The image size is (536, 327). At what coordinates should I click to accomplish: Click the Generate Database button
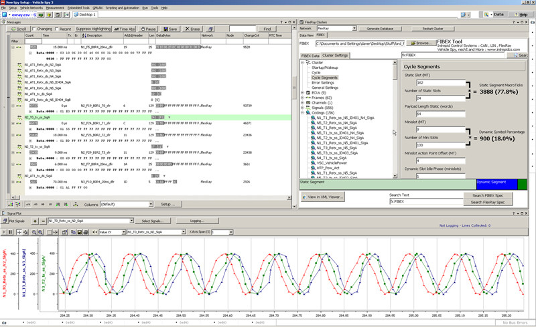click(x=379, y=29)
